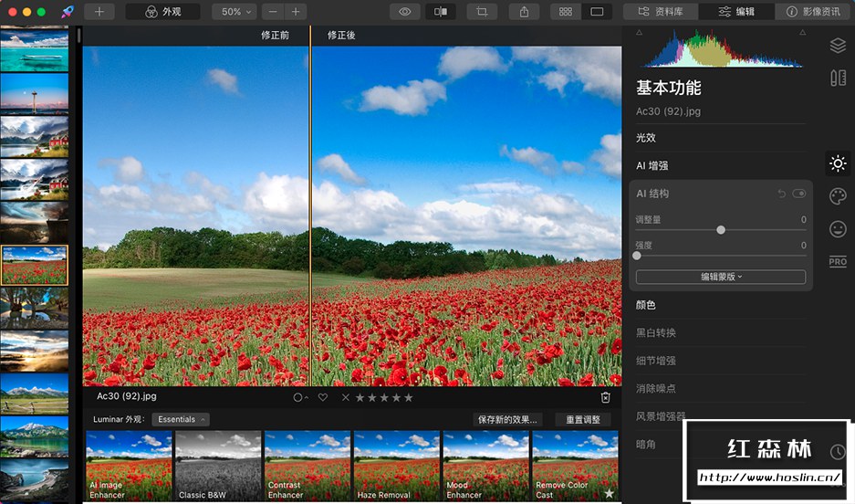Delete the image with trash icon

[x=605, y=398]
